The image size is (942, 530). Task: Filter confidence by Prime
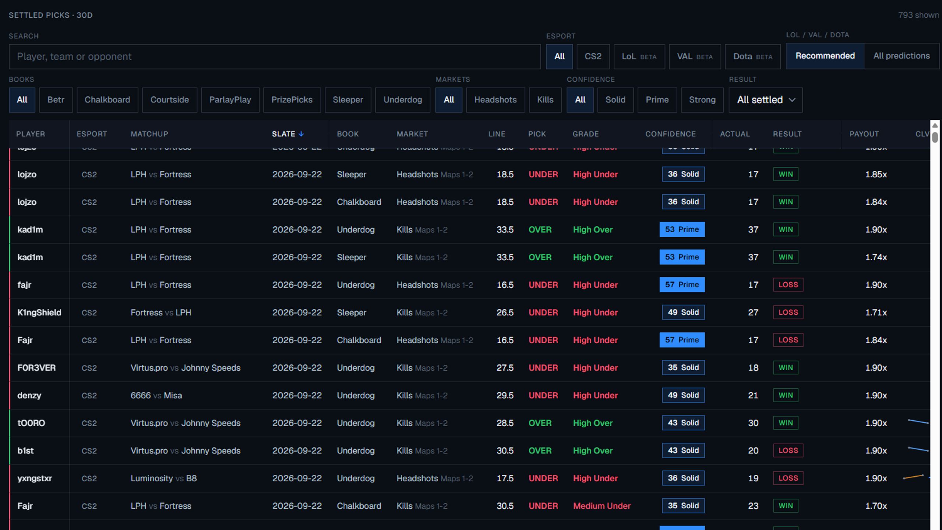(x=657, y=100)
